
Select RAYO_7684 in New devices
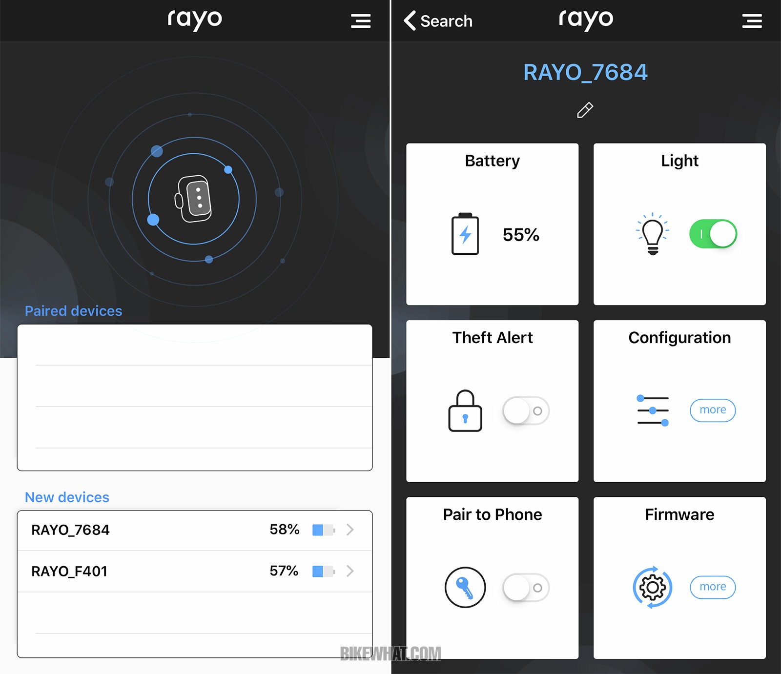[x=195, y=530]
